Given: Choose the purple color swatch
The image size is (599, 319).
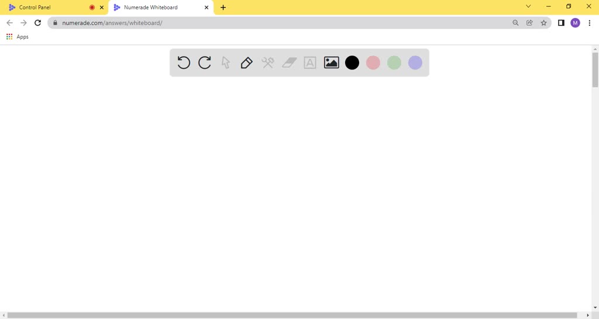Looking at the screenshot, I should point(415,63).
